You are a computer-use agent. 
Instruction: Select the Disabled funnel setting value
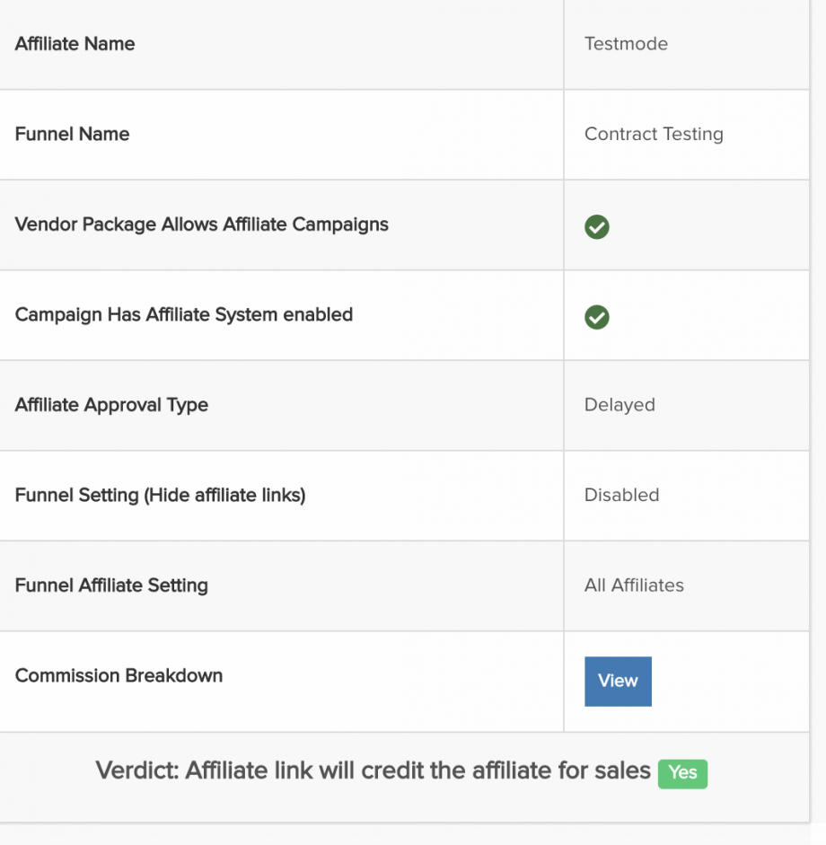point(621,495)
